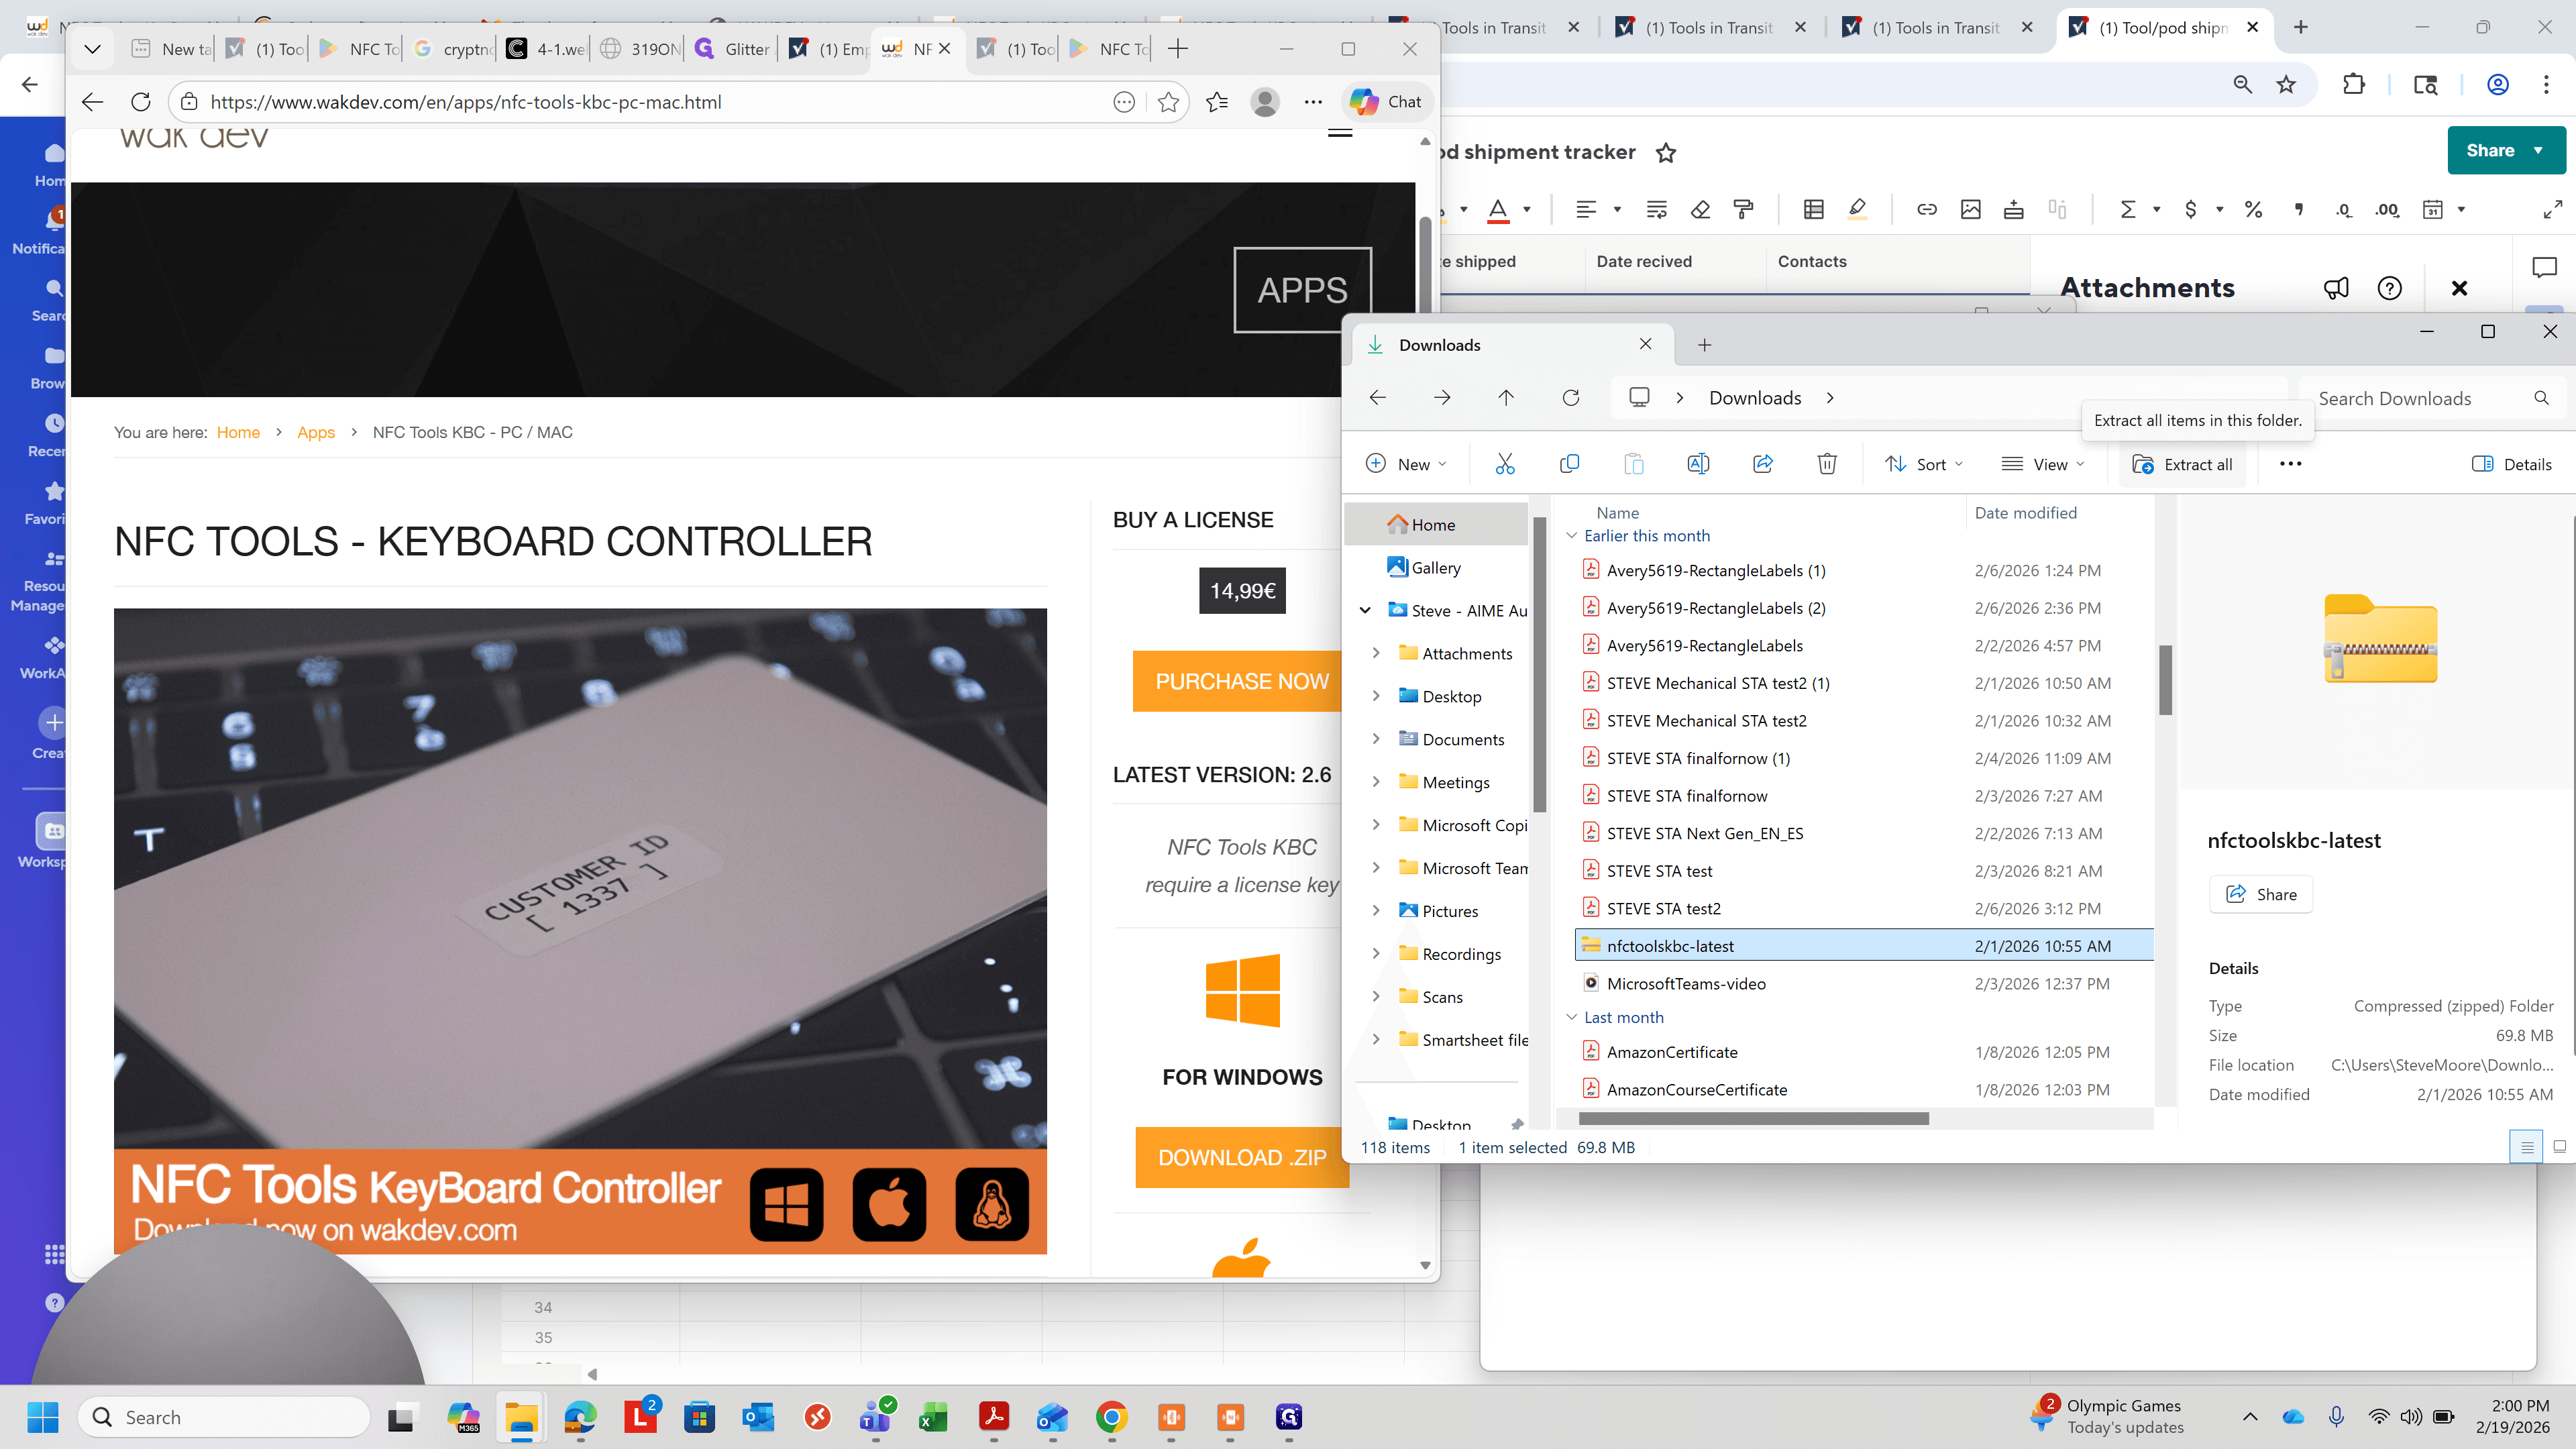Screen dimensions: 2576x1449
Task: Click the horizontal scrollbar in file list
Action: tap(1754, 1118)
